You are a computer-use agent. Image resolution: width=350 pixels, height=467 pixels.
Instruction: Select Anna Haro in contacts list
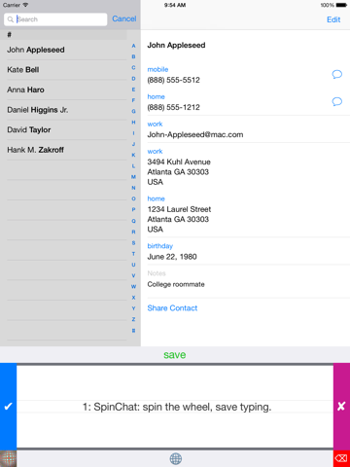(63, 90)
